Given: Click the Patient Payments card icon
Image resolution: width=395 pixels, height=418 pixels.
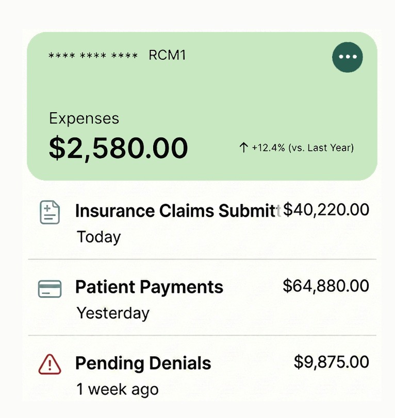Looking at the screenshot, I should pyautogui.click(x=50, y=289).
